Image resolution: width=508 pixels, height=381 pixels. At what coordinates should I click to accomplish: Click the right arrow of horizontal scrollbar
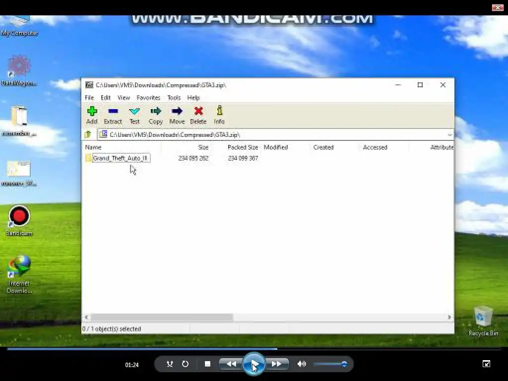[x=449, y=317]
